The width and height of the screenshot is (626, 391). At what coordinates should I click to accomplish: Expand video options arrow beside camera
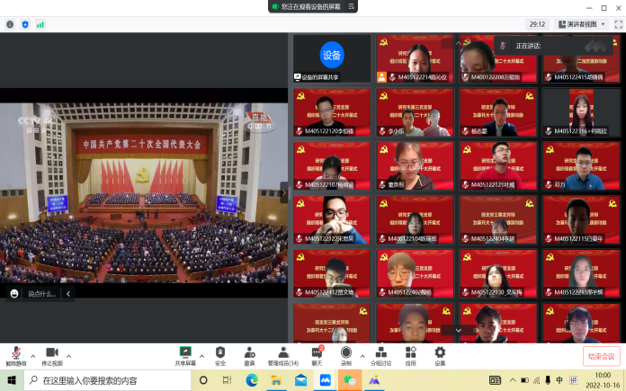(x=71, y=353)
